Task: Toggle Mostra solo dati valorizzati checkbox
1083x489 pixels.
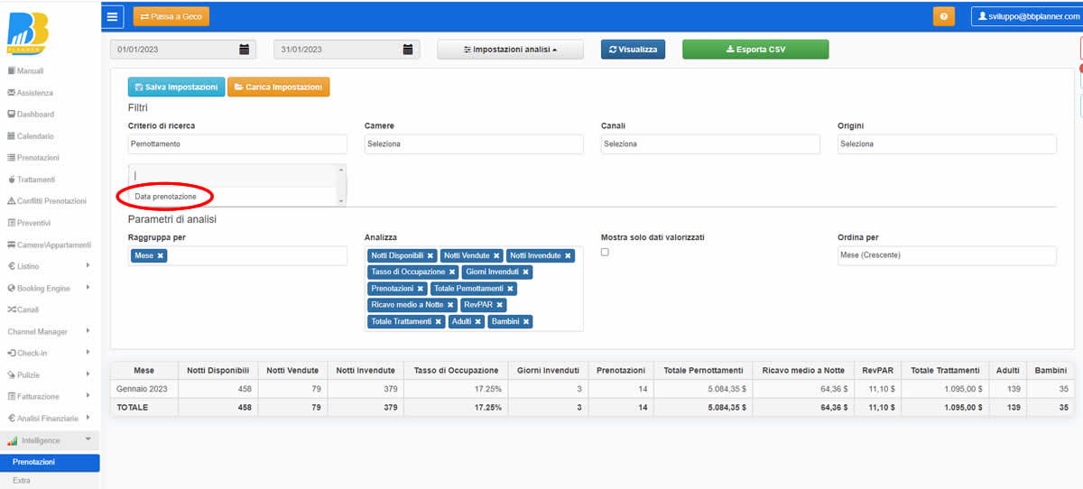Action: 605,252
